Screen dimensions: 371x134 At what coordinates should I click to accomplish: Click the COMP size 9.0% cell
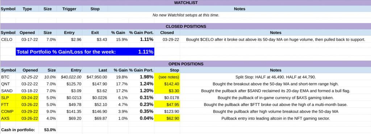47,112
